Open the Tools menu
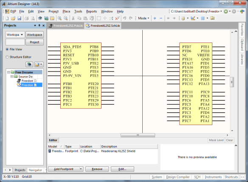This screenshot has width=248, height=182. (x=78, y=11)
